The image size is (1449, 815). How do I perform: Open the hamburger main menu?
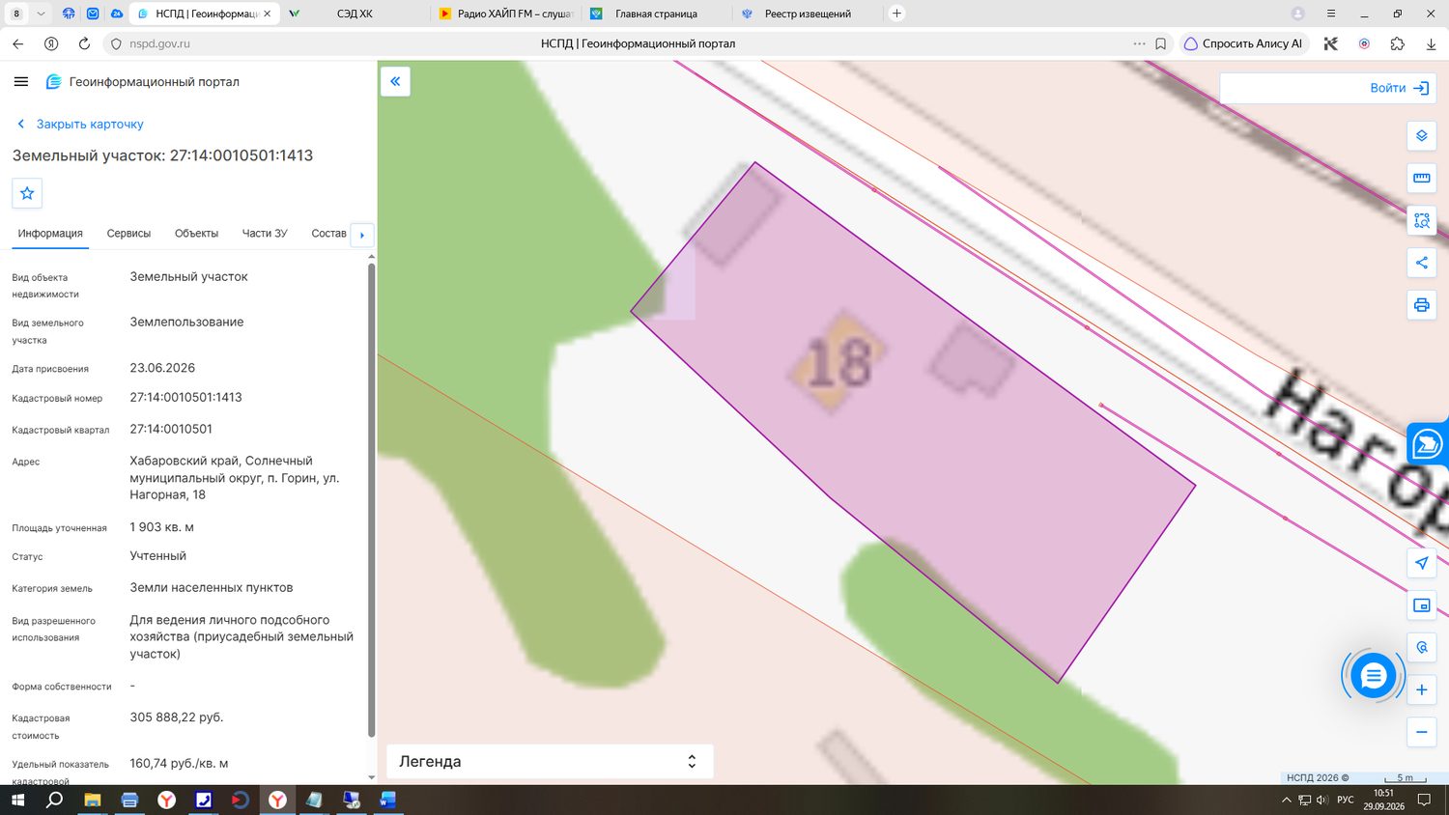[x=21, y=82]
